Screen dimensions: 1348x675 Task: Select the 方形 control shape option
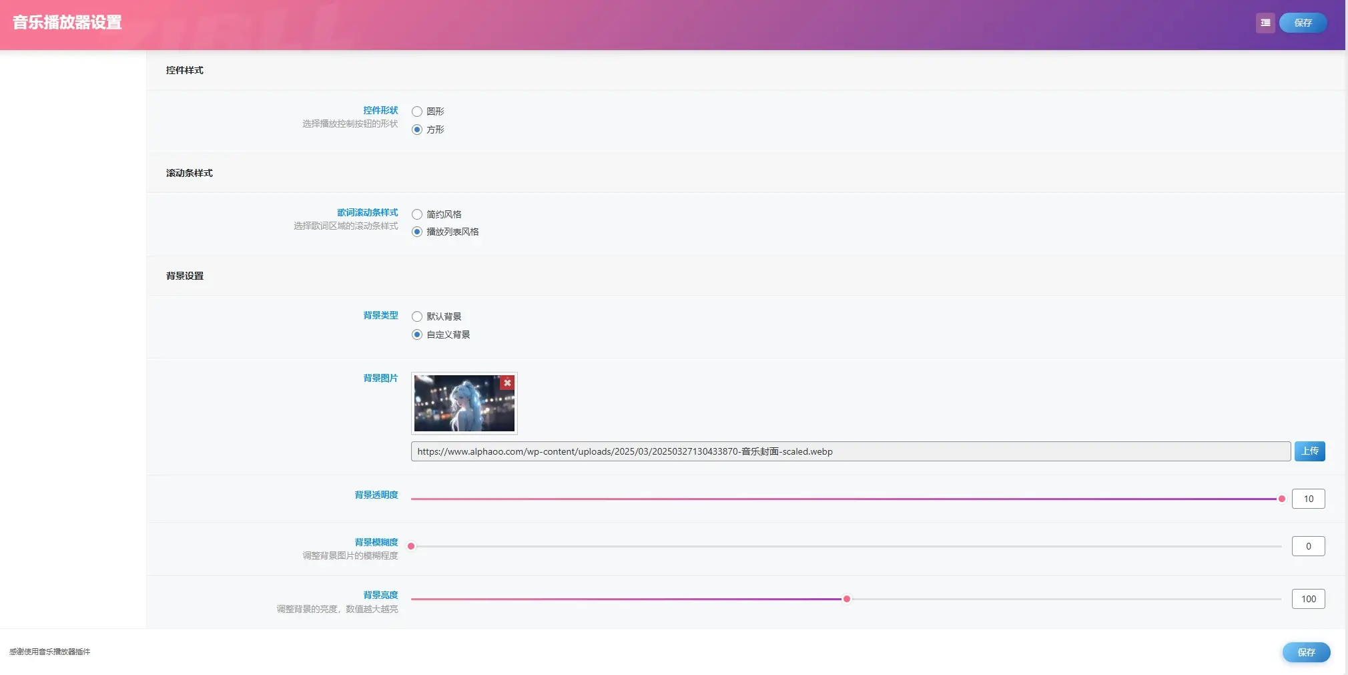tap(417, 130)
